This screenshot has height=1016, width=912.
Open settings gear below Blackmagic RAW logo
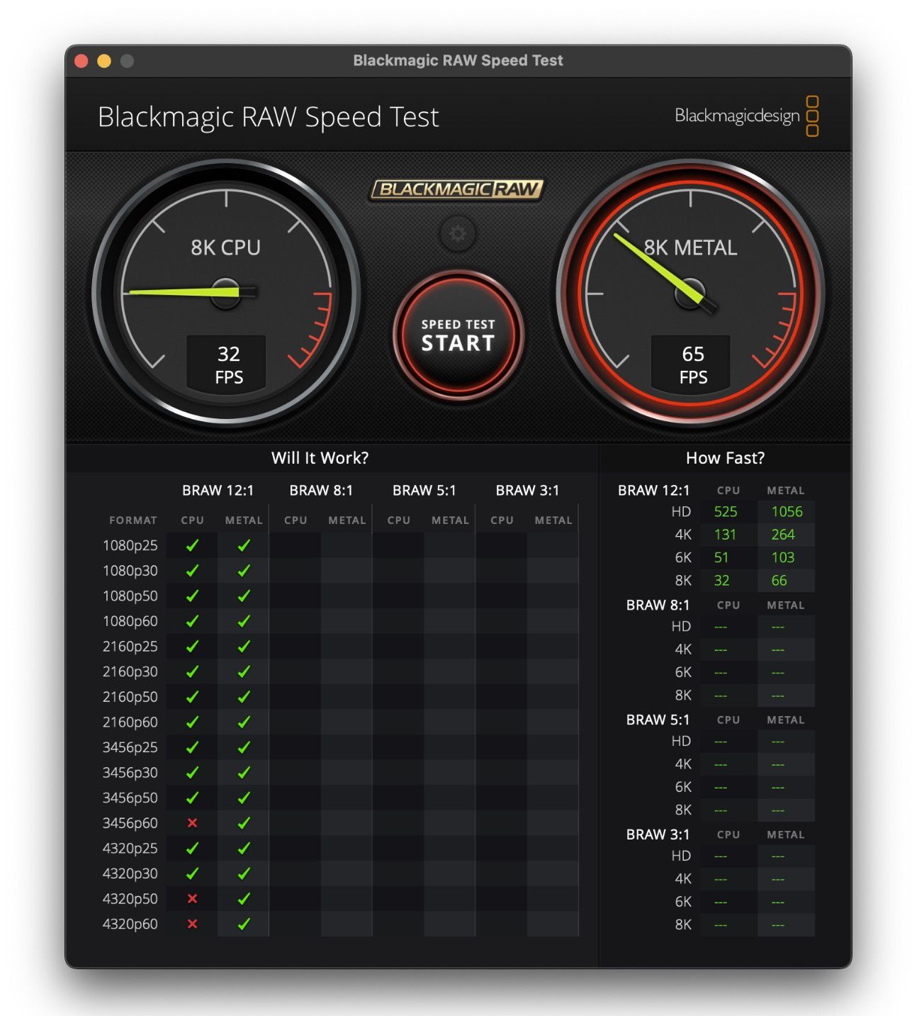pyautogui.click(x=458, y=233)
